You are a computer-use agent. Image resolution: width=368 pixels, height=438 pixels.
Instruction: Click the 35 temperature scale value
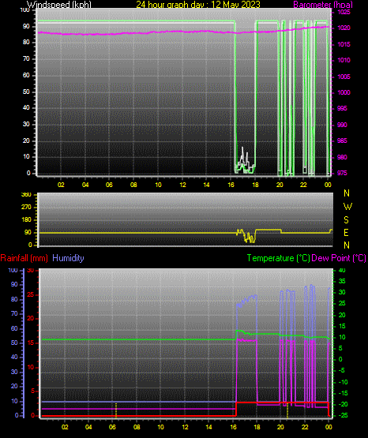coord(342,281)
